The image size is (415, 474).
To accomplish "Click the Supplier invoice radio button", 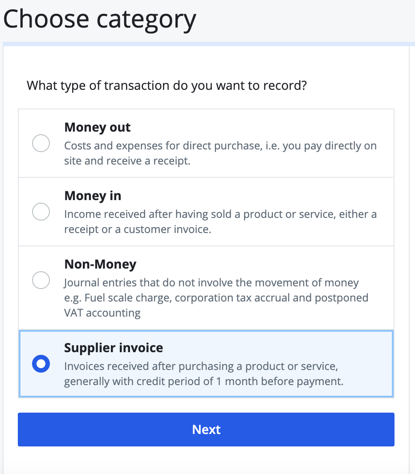I will click(x=41, y=363).
